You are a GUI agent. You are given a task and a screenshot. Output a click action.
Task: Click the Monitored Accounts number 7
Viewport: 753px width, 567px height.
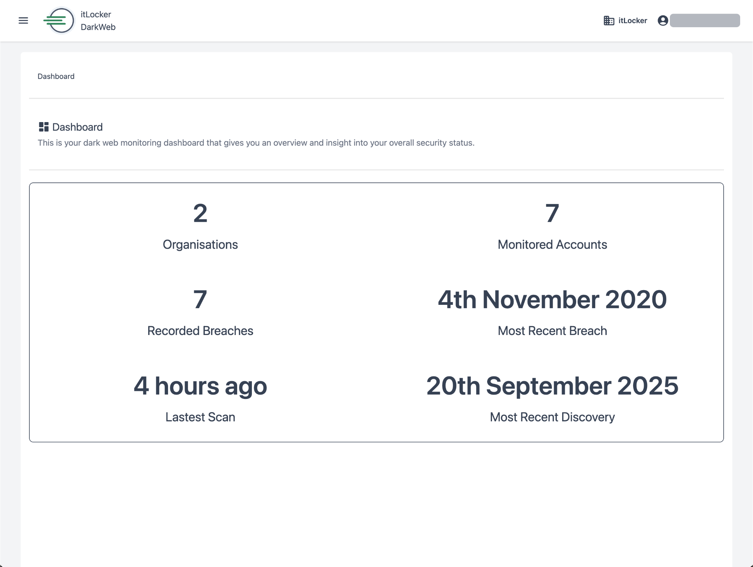click(x=552, y=213)
